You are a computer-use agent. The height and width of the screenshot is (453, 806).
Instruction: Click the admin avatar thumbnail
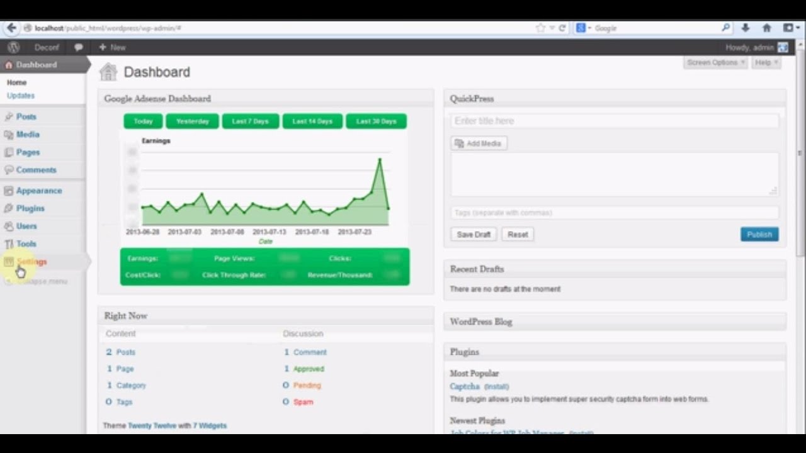(783, 47)
